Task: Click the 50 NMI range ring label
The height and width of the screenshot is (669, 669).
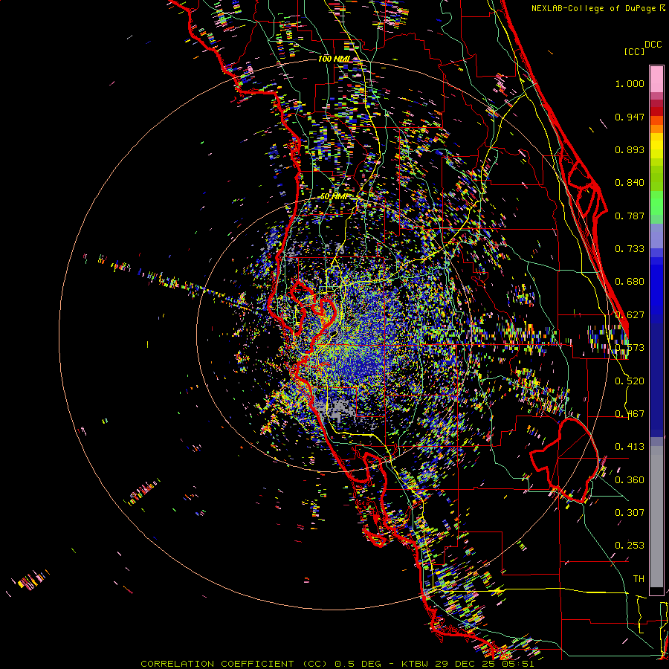Action: (x=334, y=197)
